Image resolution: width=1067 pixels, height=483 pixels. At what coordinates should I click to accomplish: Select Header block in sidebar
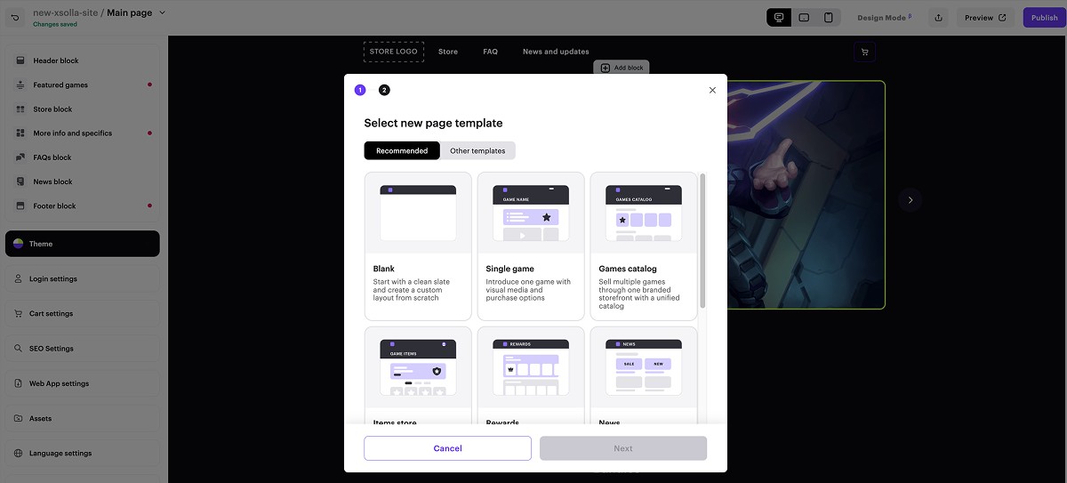click(83, 60)
